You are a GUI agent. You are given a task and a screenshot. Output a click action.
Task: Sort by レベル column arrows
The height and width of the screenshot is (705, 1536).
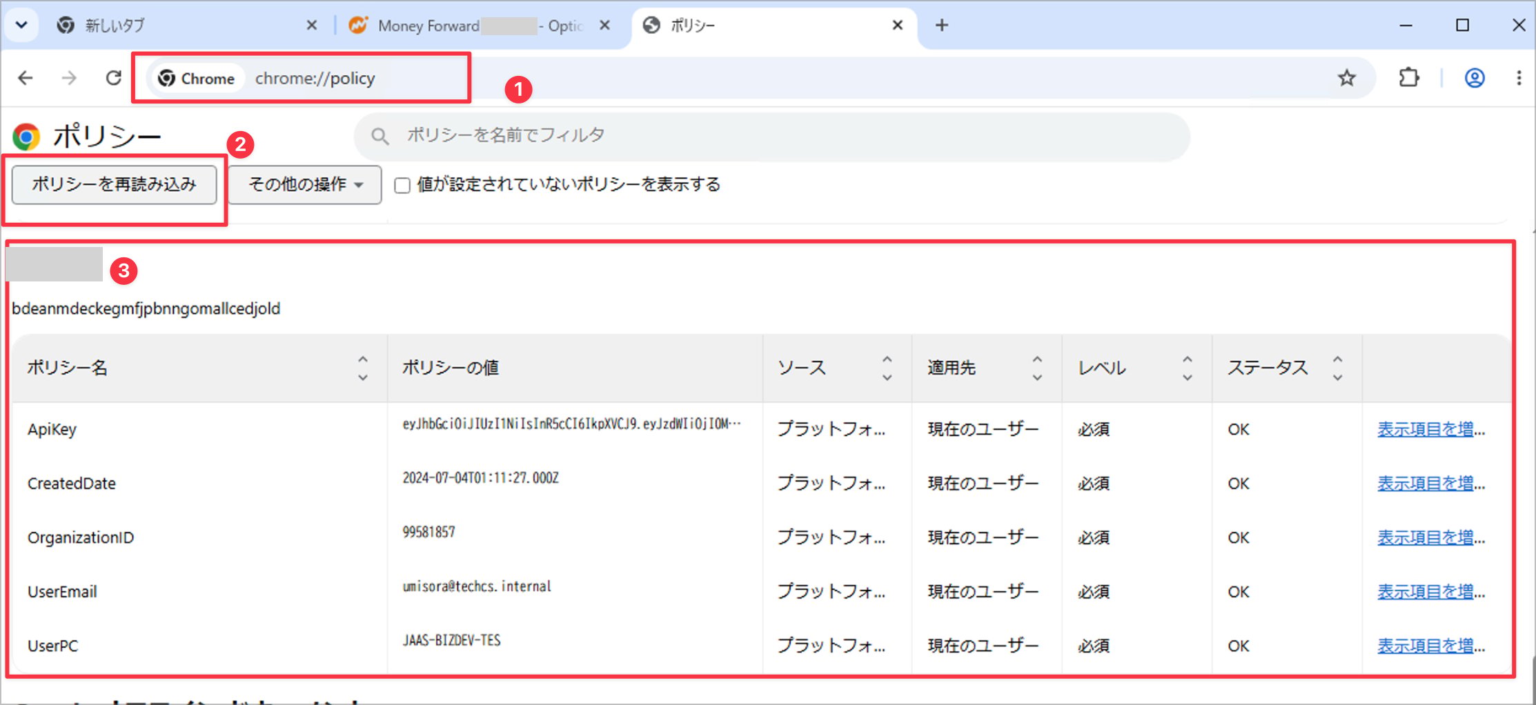pyautogui.click(x=1188, y=368)
